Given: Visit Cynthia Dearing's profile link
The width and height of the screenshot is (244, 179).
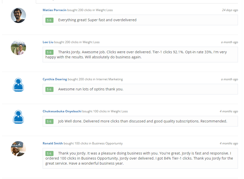Looking at the screenshot, I should [x=55, y=79].
